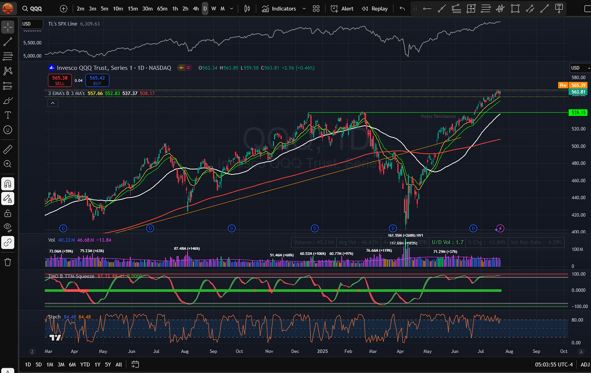Select the text box favorite tool
The height and width of the screenshot is (373, 591).
(x=559, y=9)
